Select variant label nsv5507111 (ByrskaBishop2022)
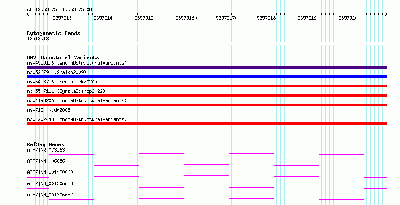Image resolution: width=400 pixels, height=205 pixels. point(66,91)
